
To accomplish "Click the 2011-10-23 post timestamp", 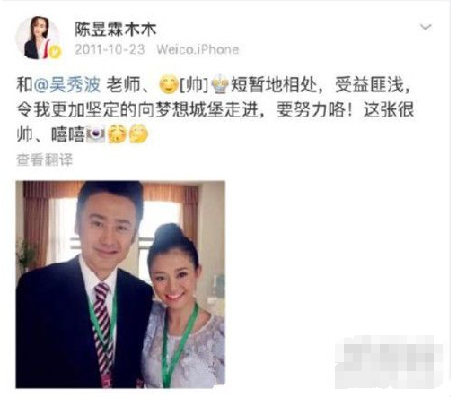I will pyautogui.click(x=110, y=49).
